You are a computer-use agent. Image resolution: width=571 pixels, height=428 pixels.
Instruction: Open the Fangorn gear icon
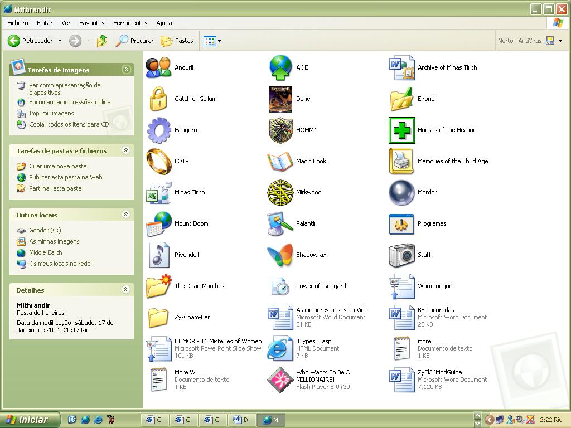point(159,130)
